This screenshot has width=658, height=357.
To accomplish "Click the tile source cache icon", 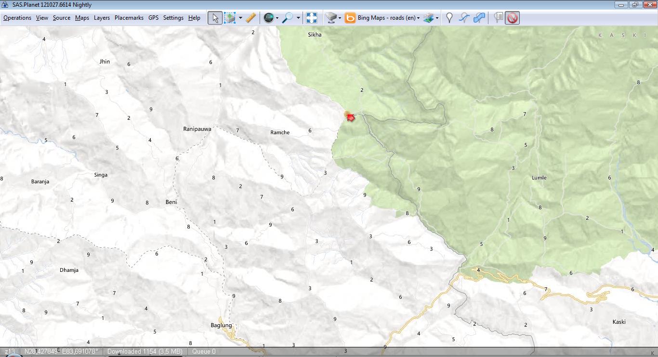I will [330, 18].
